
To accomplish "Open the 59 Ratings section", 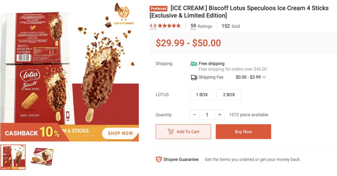I will pos(201,26).
